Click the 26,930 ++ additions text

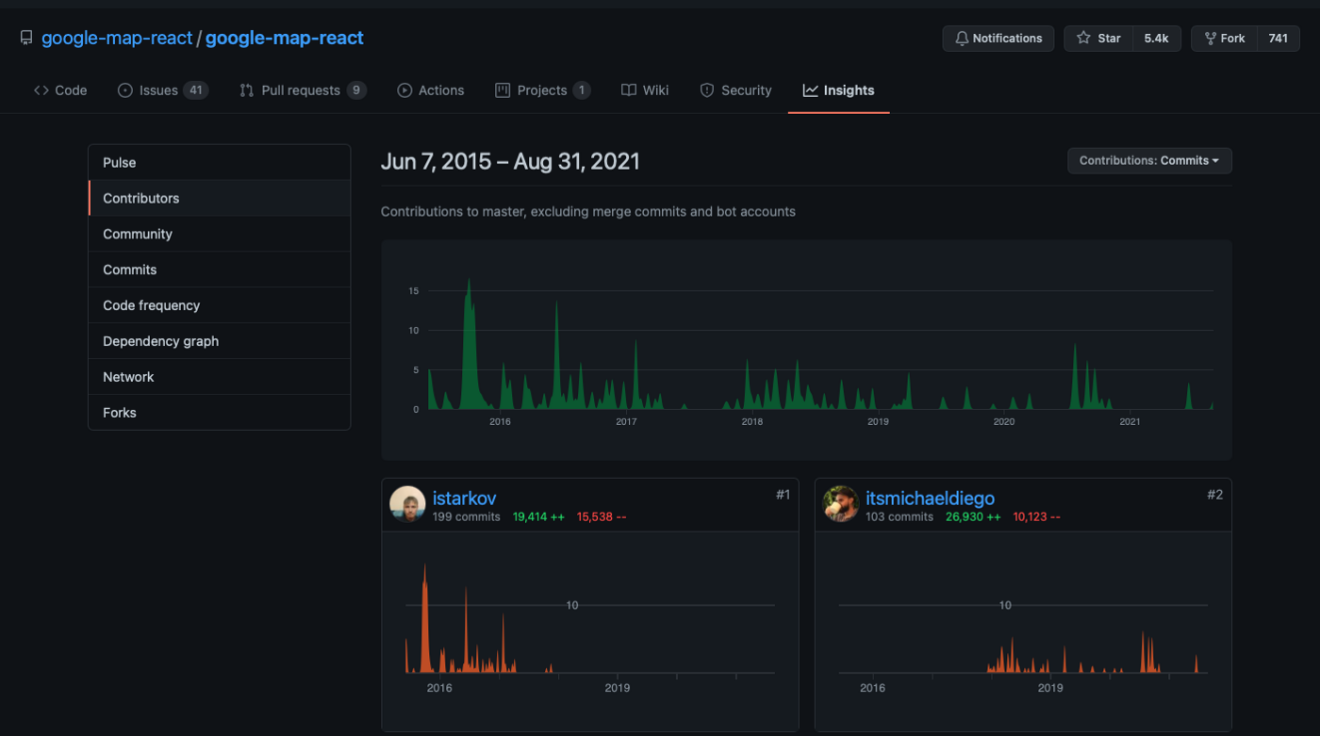point(973,517)
